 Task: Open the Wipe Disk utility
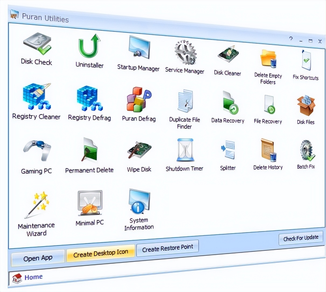pos(138,151)
